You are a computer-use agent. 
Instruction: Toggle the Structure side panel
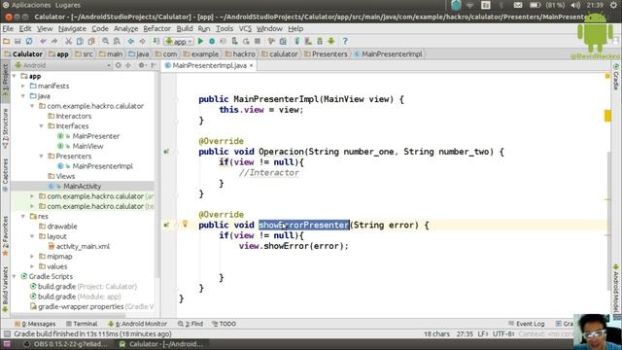5,127
